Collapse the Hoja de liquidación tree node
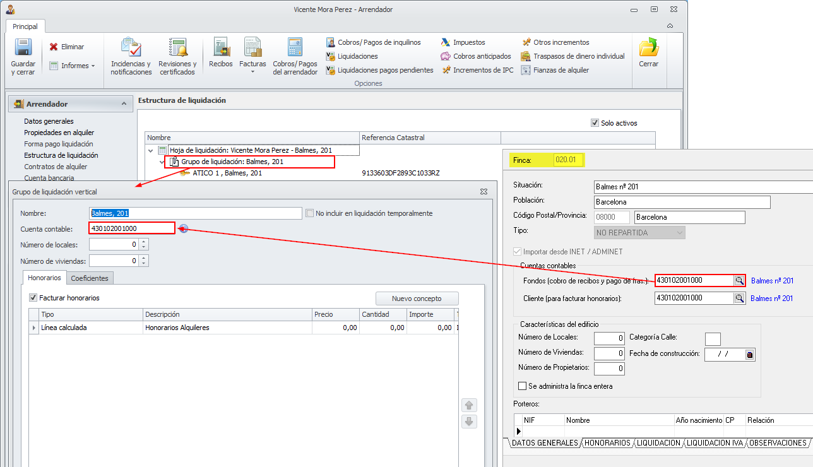 [x=151, y=151]
